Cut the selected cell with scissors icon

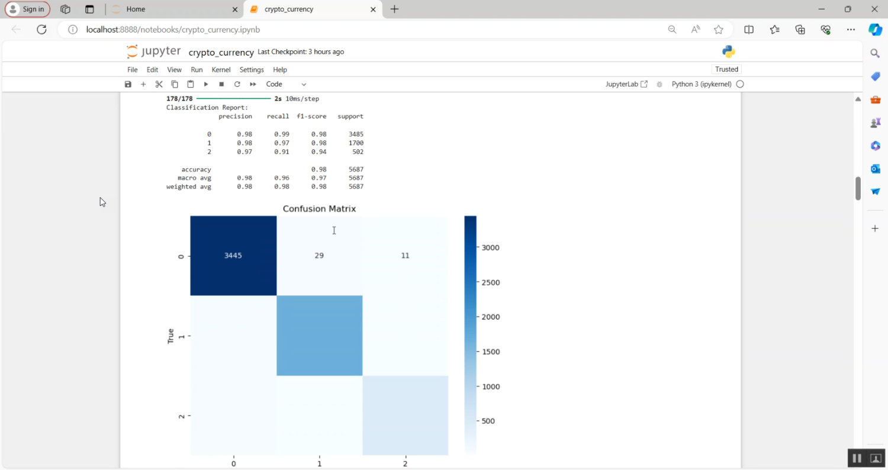pos(159,84)
